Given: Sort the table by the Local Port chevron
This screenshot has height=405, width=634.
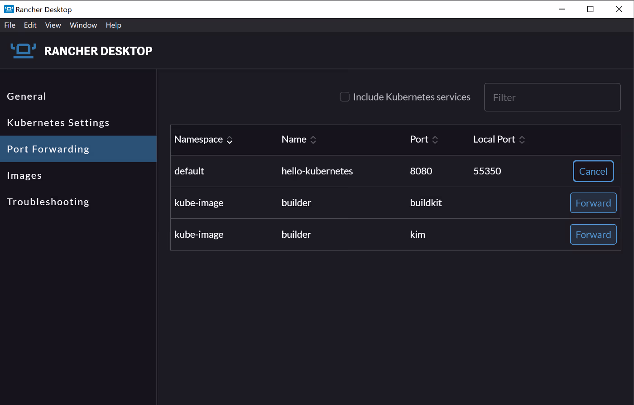Looking at the screenshot, I should point(522,140).
